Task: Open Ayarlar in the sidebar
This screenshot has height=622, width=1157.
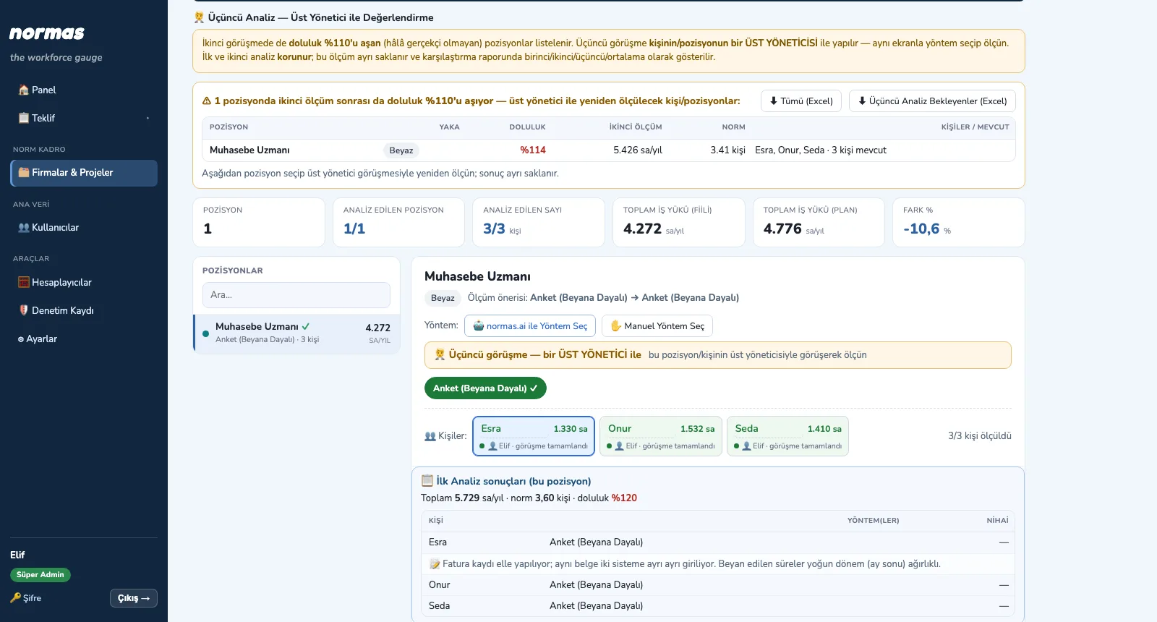Action: tap(84, 338)
